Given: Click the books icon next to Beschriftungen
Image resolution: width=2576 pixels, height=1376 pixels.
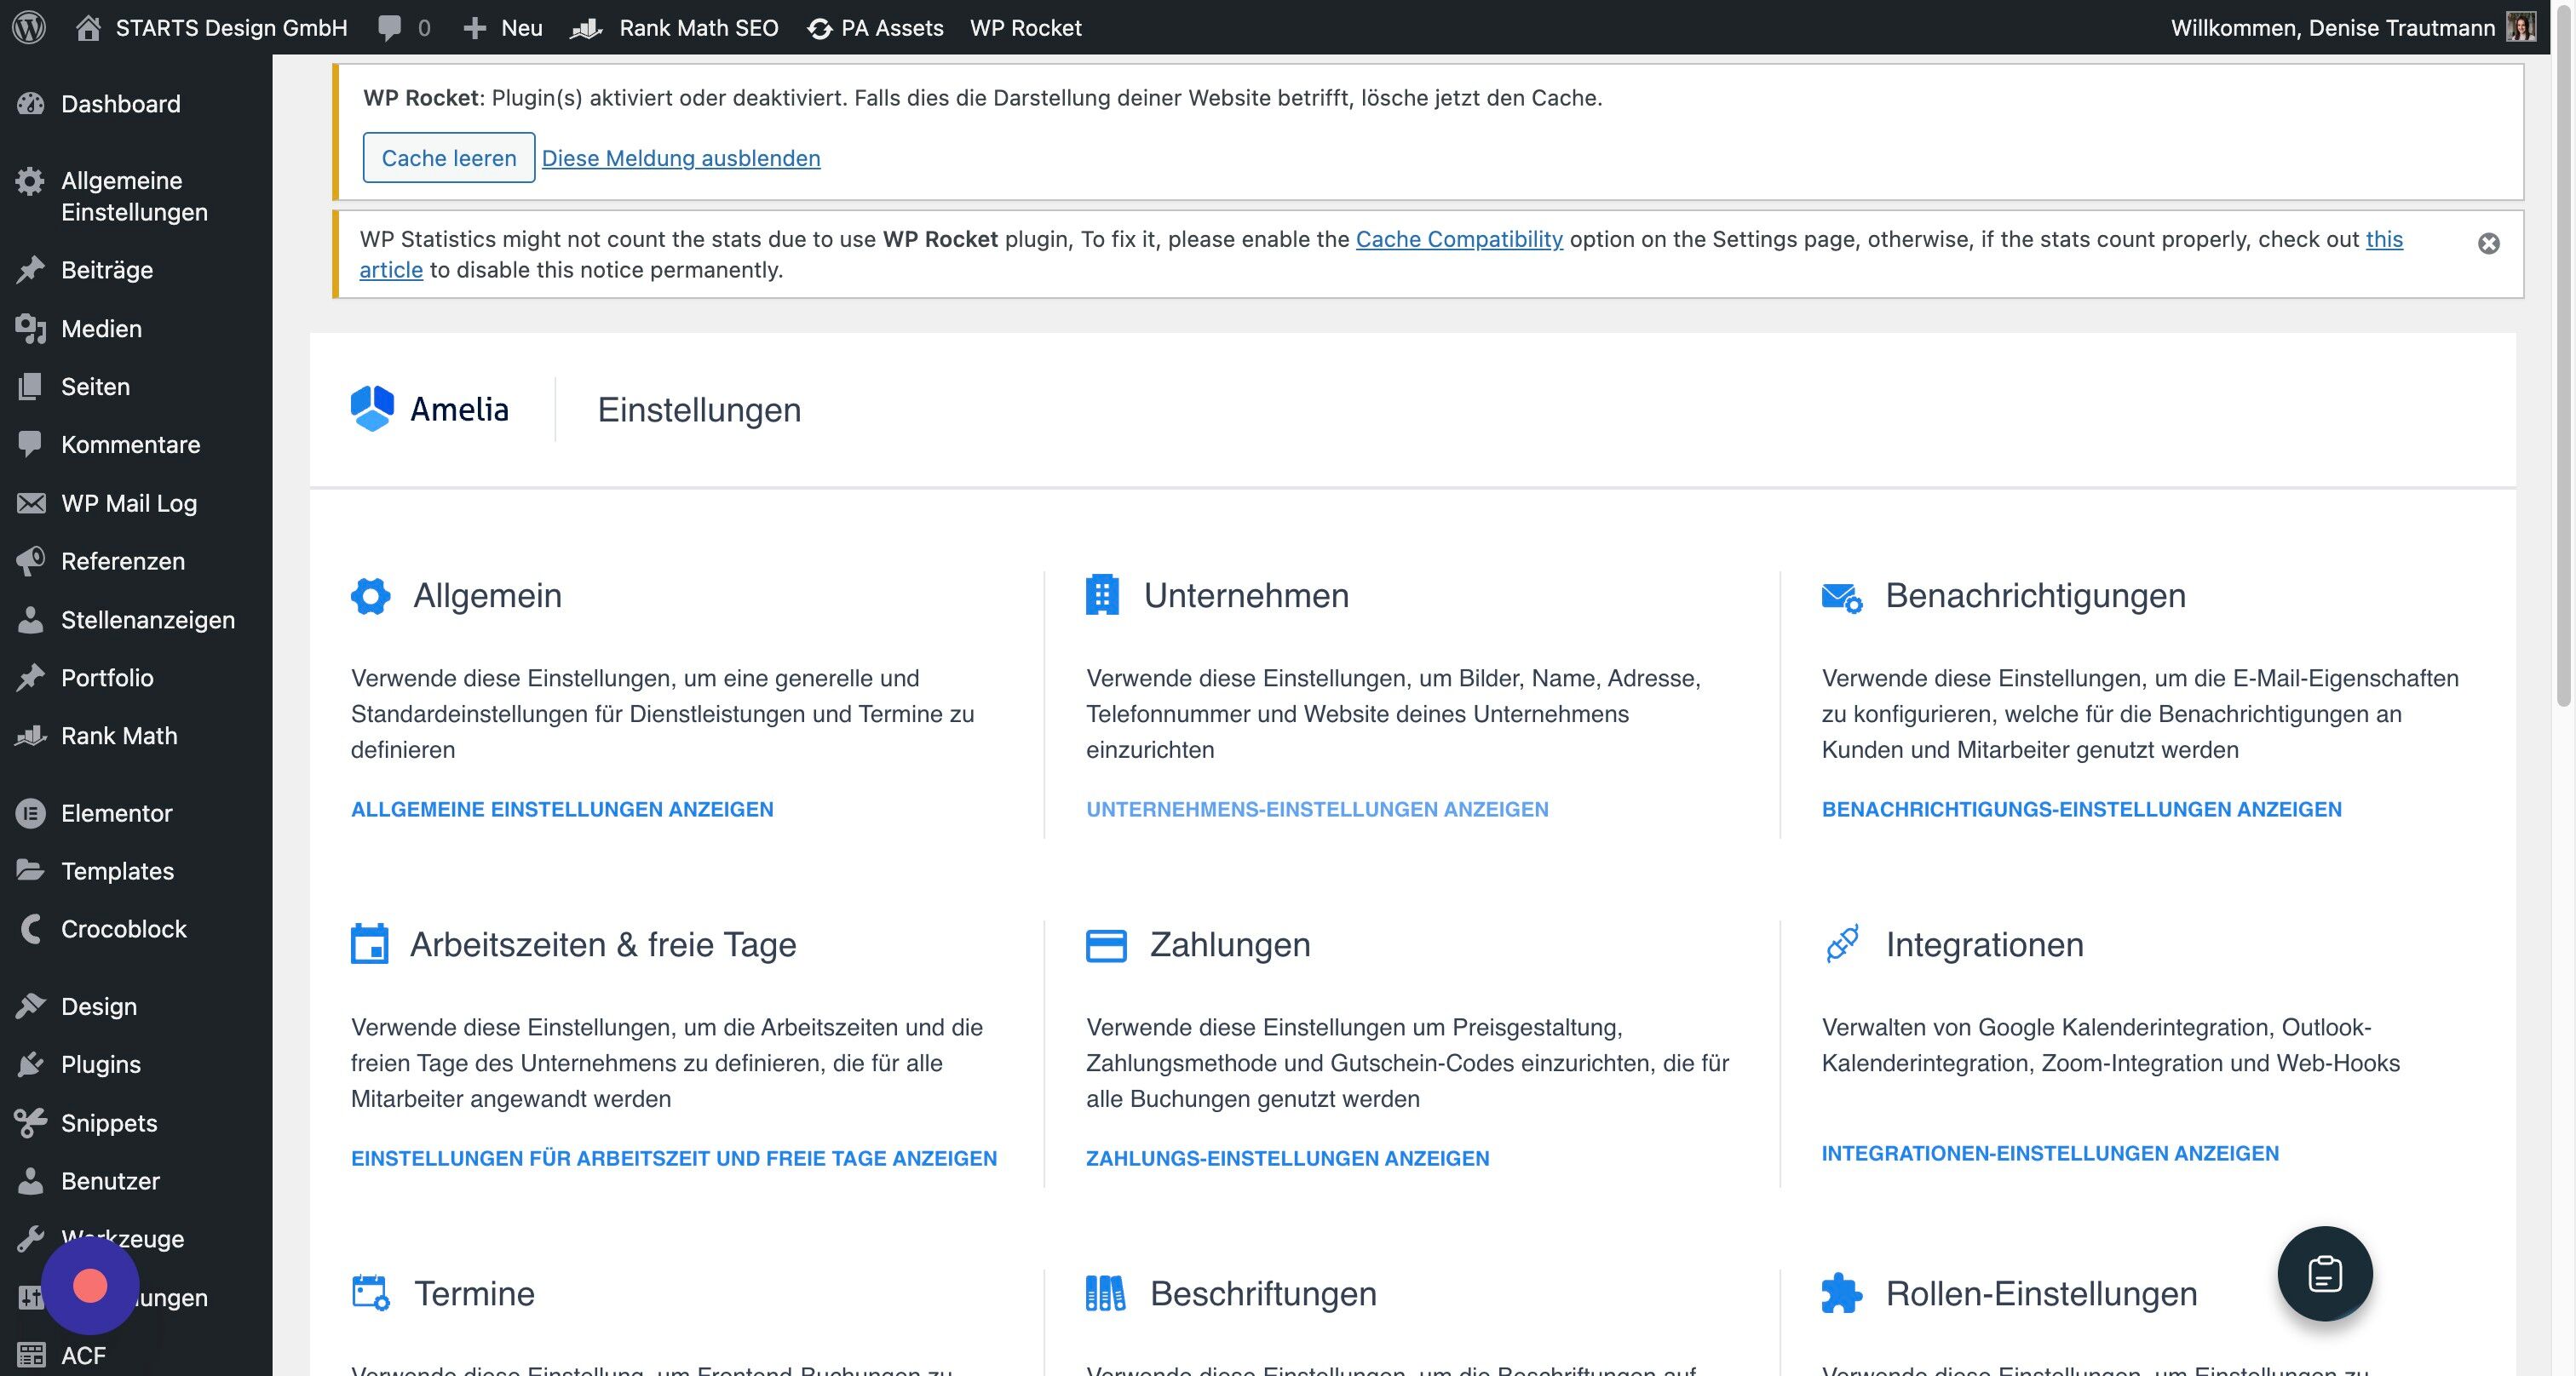Looking at the screenshot, I should point(1105,1293).
